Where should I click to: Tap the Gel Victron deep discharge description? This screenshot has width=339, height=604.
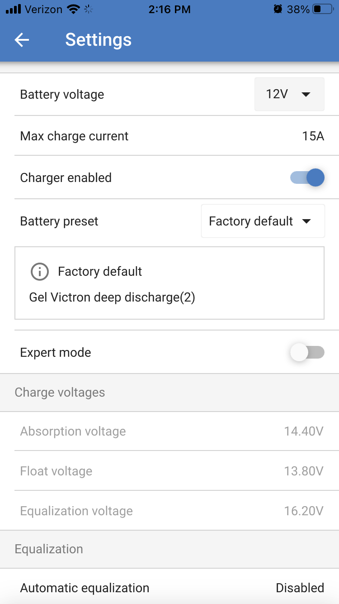point(112,297)
